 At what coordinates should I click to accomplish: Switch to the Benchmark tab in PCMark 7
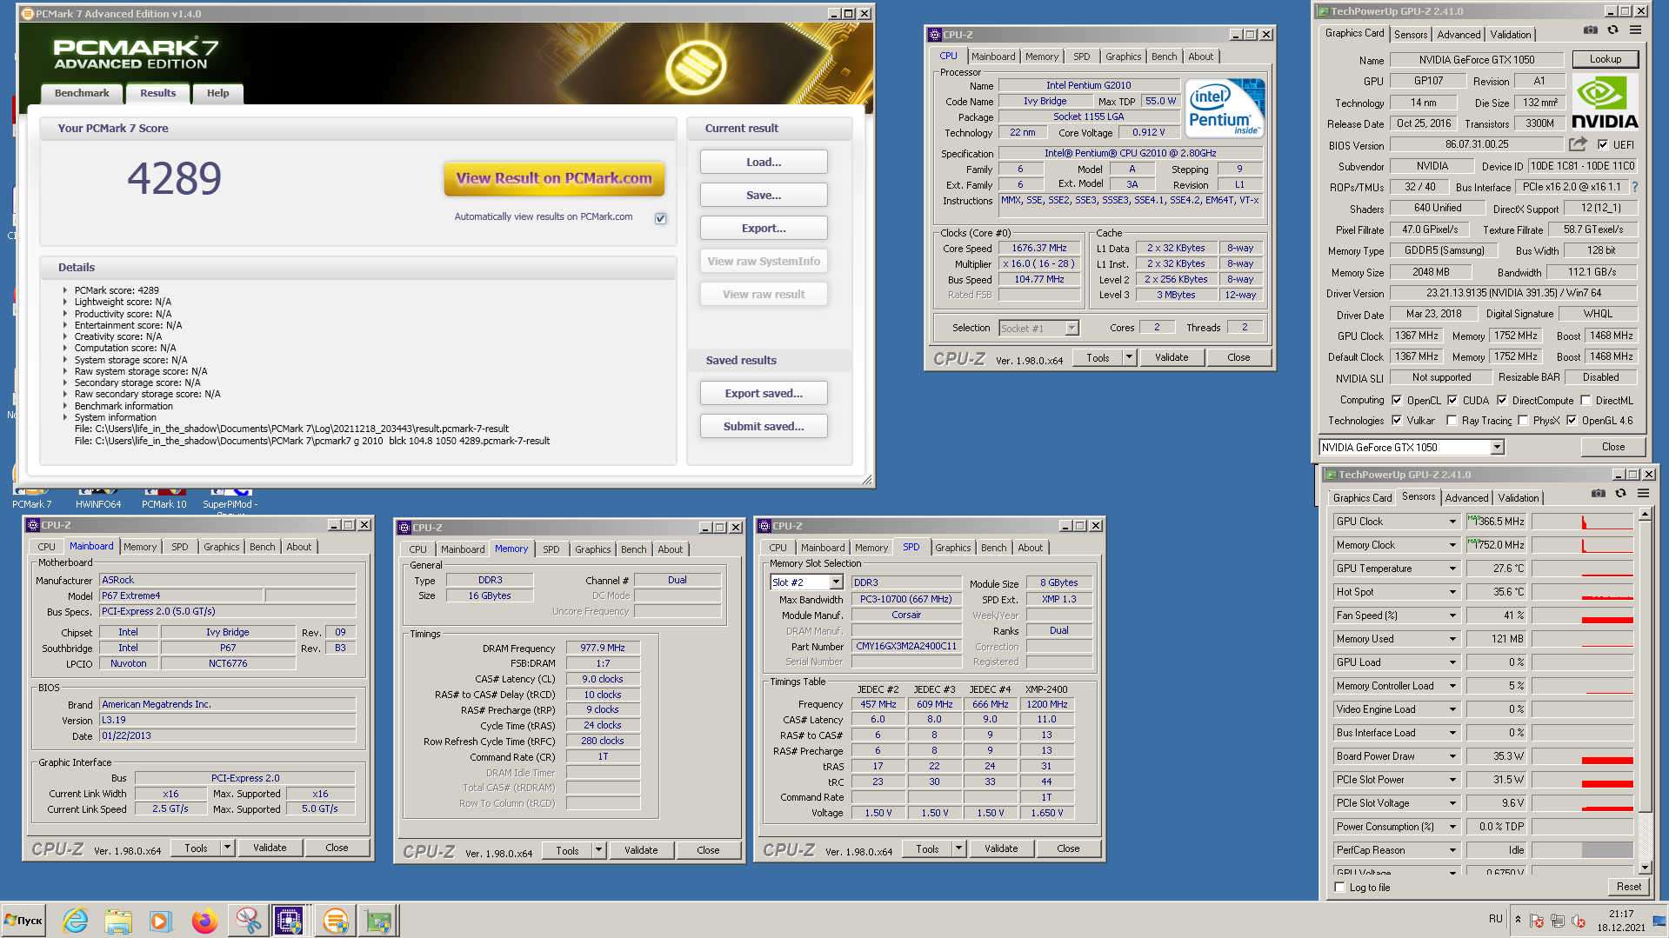click(x=82, y=93)
